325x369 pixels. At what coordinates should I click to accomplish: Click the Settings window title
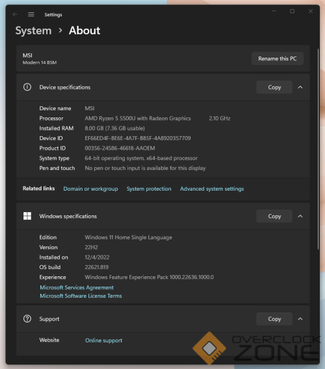53,14
